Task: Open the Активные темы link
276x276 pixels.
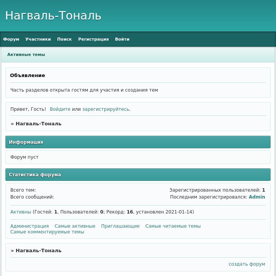Action: (26, 54)
